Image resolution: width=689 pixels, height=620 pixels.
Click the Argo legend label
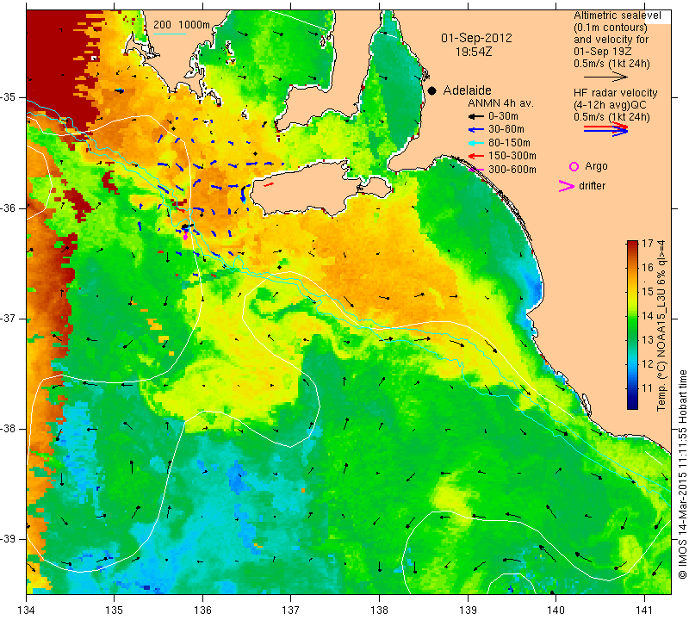596,166
